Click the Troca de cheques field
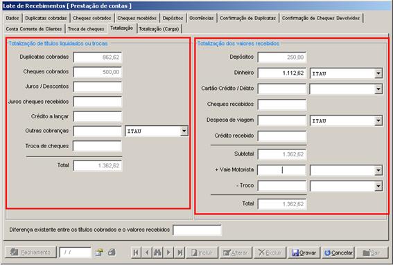Screen dimensions: 393x265 click(98, 146)
